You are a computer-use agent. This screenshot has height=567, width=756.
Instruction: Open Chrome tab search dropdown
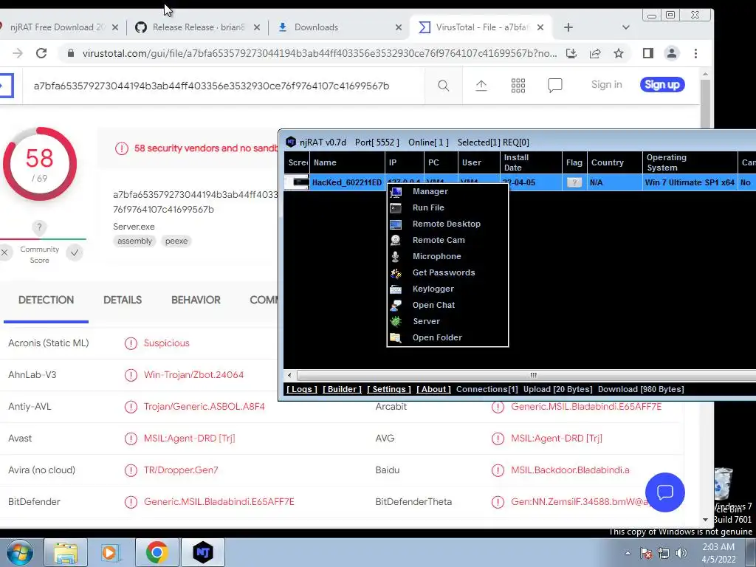click(x=626, y=27)
